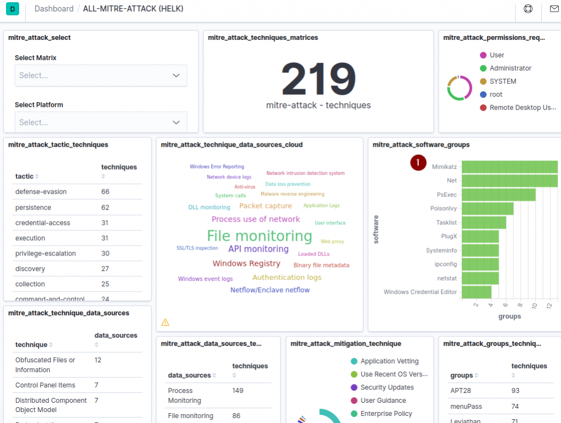The height and width of the screenshot is (423, 561).
Task: Sort techniques column in groups techniques table
Action: coord(513,375)
